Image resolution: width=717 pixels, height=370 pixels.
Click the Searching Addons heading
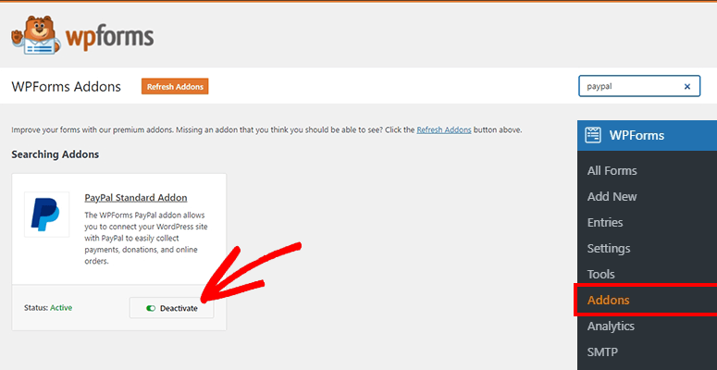[56, 154]
